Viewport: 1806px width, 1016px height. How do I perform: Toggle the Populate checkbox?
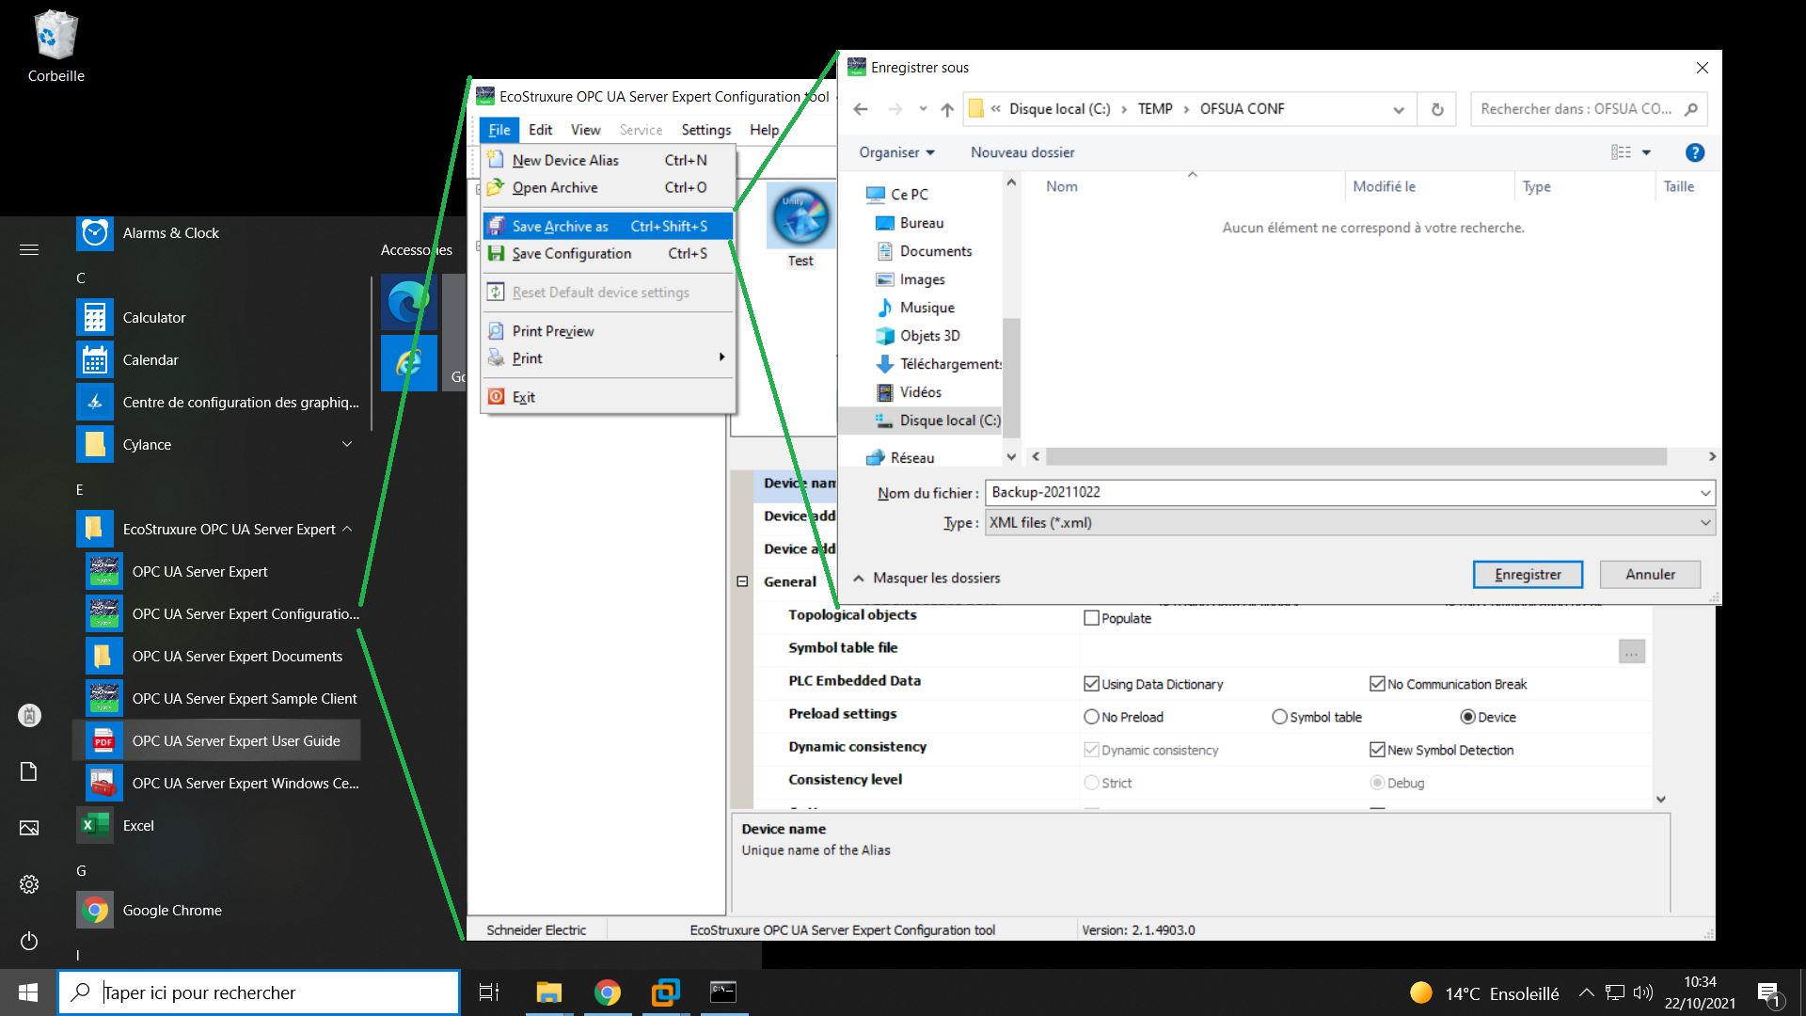pyautogui.click(x=1091, y=618)
